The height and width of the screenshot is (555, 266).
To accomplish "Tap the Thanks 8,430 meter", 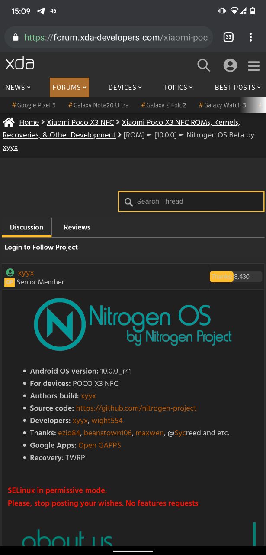I will (x=236, y=277).
